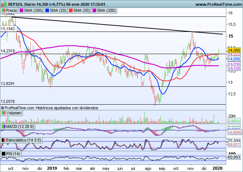The width and height of the screenshot is (243, 172).
Task: Click the jul month marker
Action: 133,168
